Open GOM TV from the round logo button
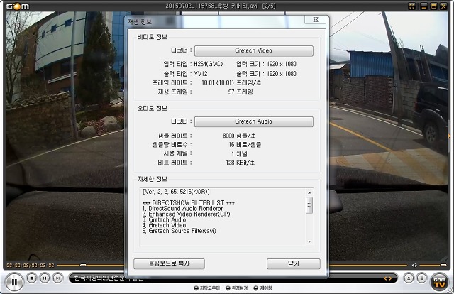 click(439, 282)
